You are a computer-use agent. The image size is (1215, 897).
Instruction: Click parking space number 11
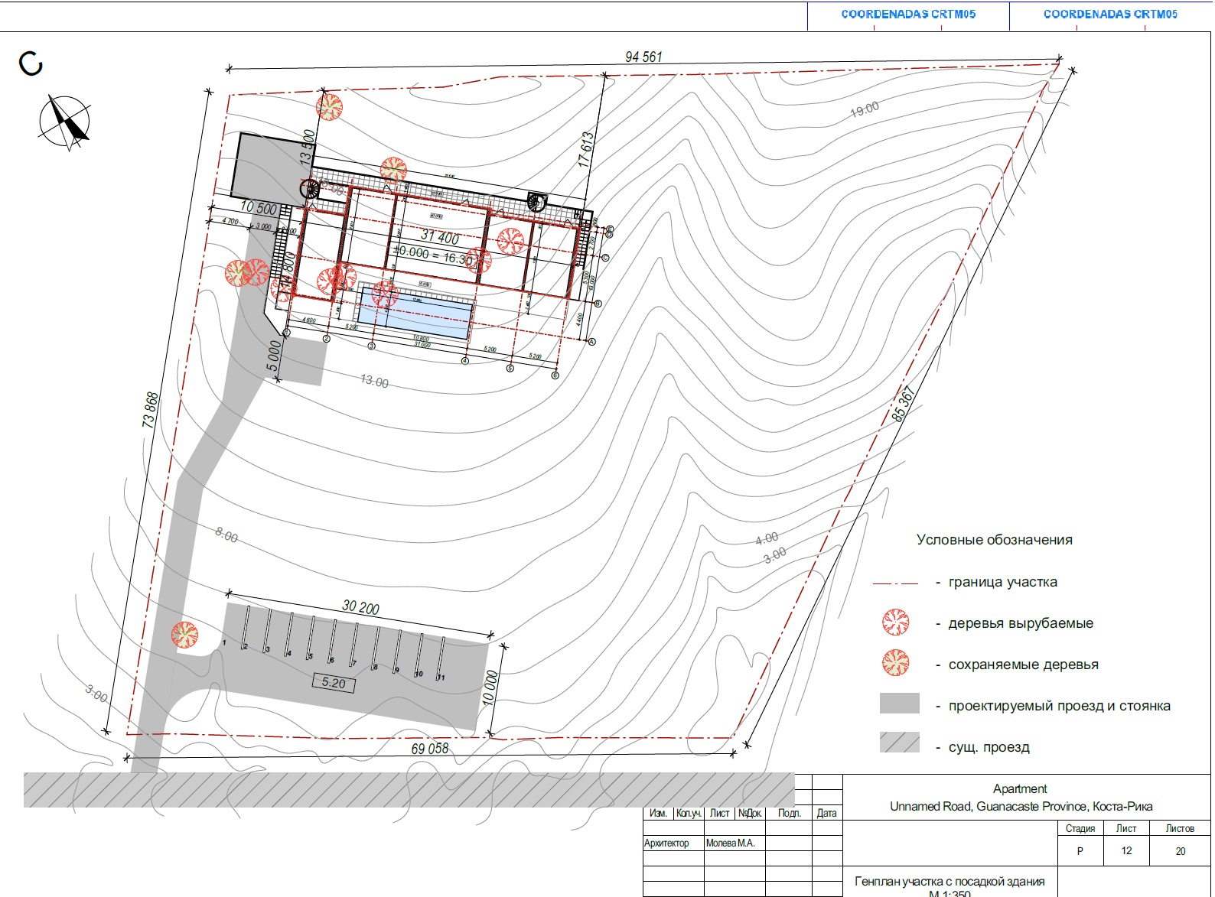[441, 678]
